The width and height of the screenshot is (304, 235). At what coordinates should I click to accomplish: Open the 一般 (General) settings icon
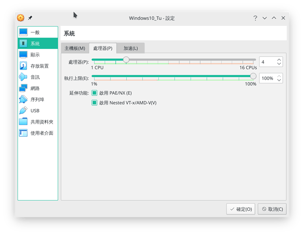23,32
